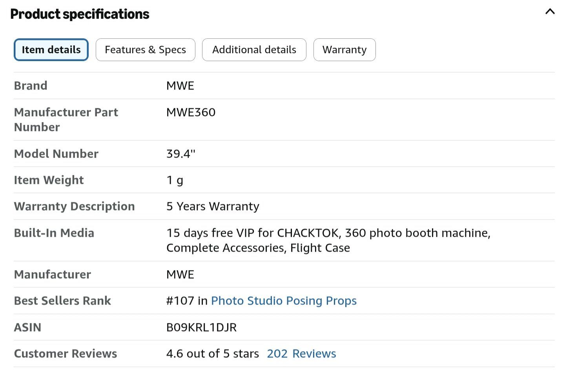Click the 5 Years Warranty text
The height and width of the screenshot is (370, 565).
click(x=213, y=206)
